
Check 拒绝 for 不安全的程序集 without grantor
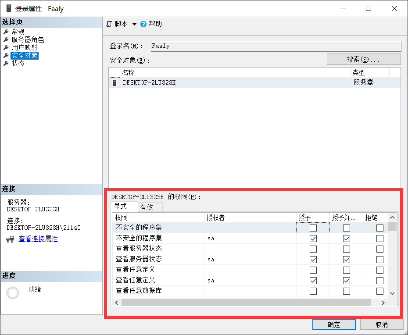pos(380,228)
